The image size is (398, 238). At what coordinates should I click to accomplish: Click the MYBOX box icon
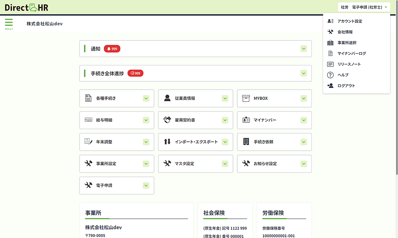point(246,98)
